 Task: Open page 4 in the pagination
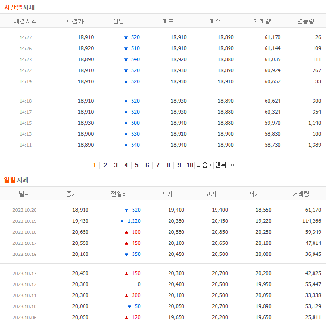(x=126, y=165)
